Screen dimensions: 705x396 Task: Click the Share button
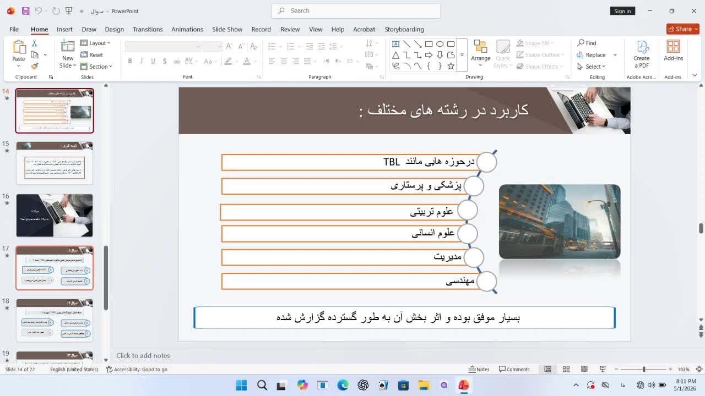click(682, 29)
